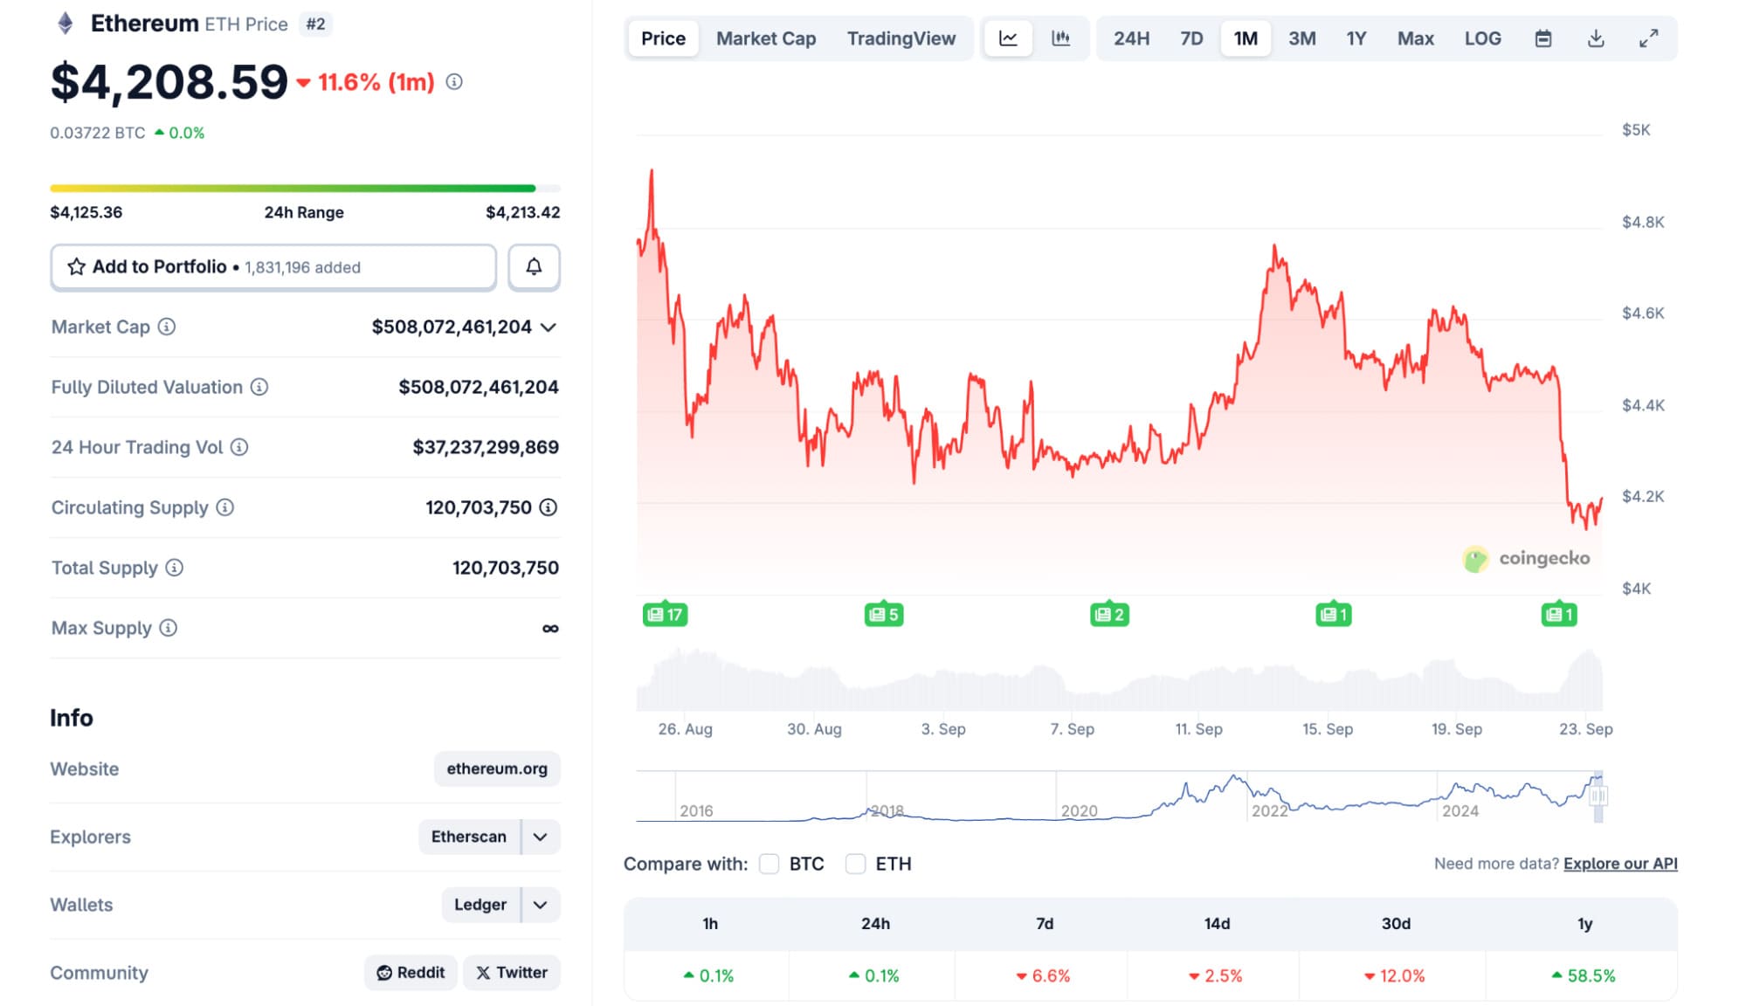Screen dimensions: 1746x1006
Task: Open the calendar date range picker icon
Action: [x=1543, y=38]
